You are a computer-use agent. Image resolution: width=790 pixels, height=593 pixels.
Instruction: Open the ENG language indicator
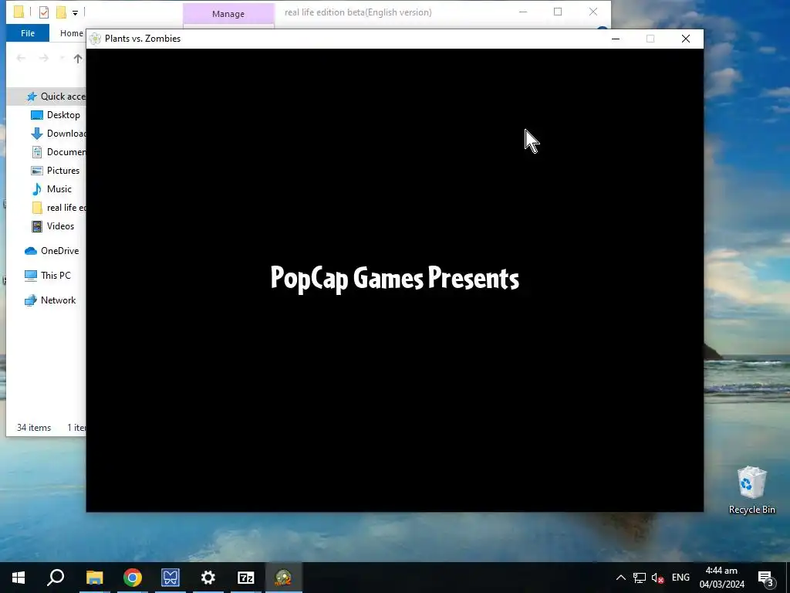point(680,578)
